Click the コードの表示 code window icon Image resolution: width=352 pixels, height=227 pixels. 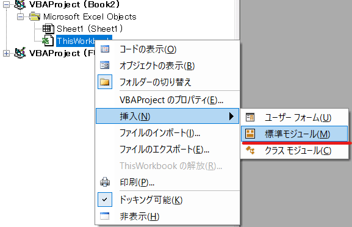[x=105, y=49]
